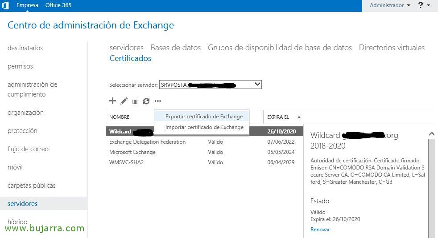Switch to Bases de datos tab

[176, 48]
